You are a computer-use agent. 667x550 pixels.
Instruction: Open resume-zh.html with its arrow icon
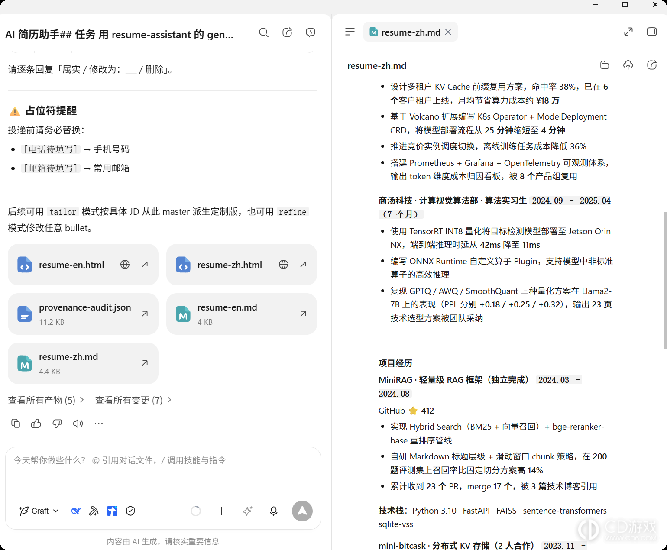(304, 265)
